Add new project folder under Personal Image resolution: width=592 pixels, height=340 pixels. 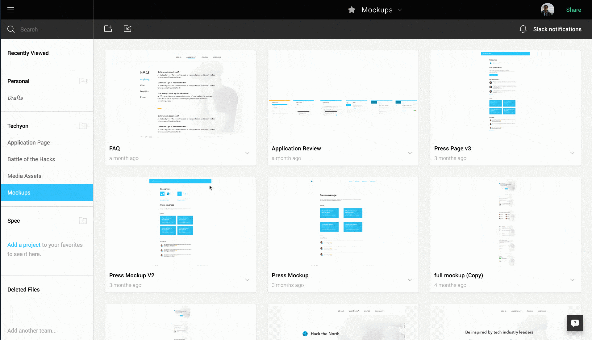83,81
